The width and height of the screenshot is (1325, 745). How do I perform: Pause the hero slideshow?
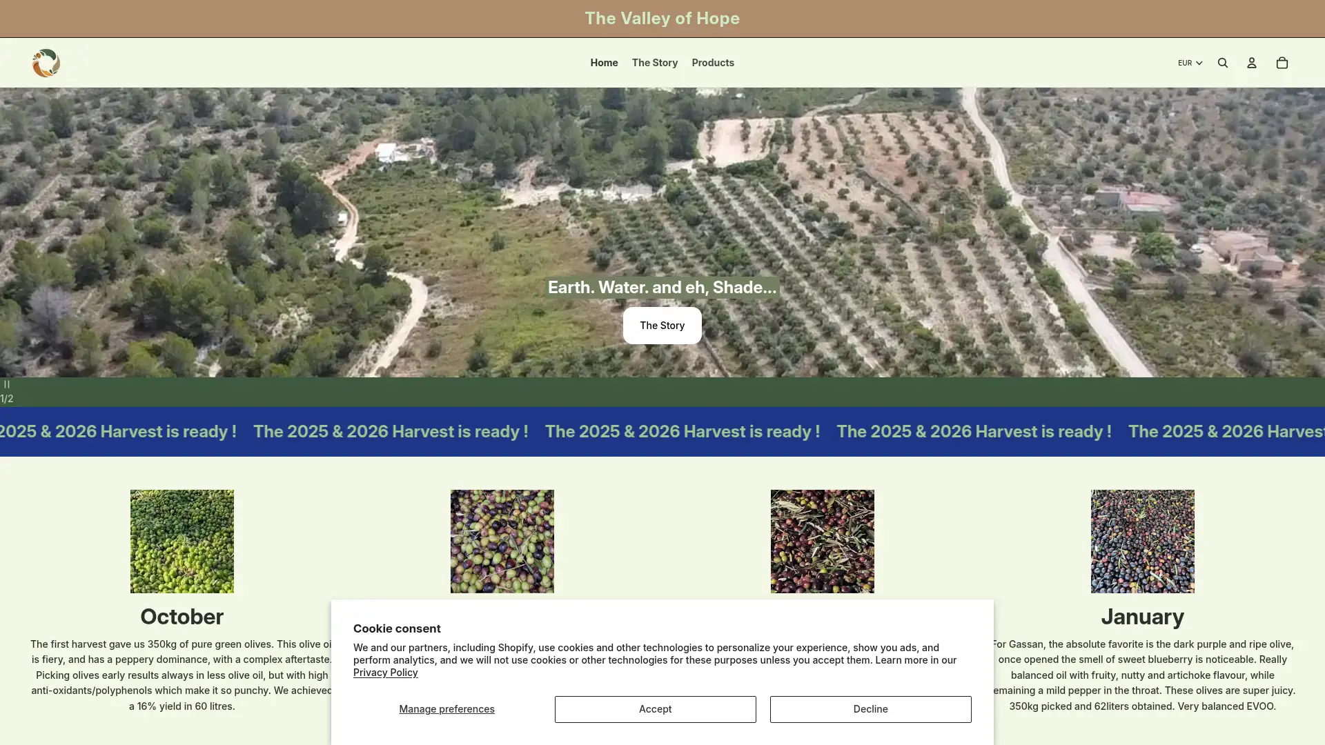pos(7,384)
